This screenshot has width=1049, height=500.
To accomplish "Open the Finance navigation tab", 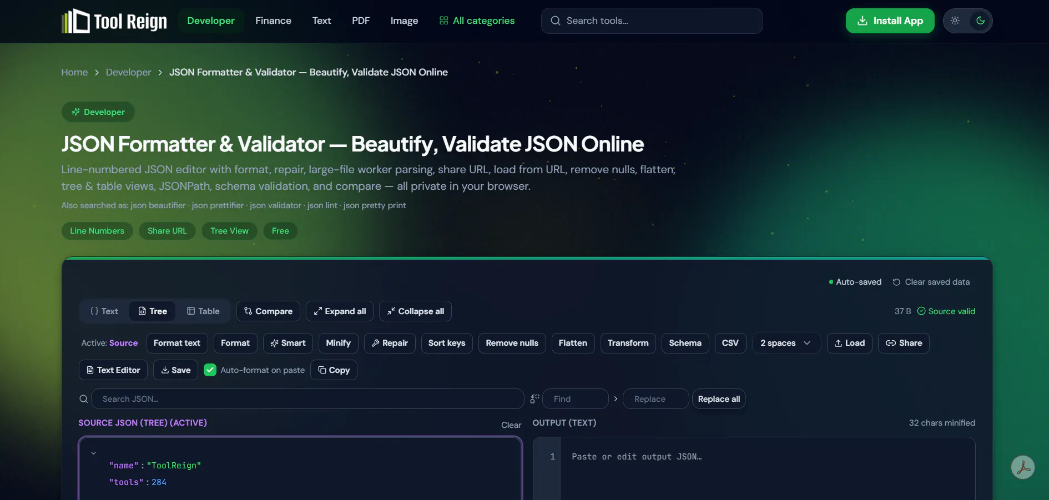I will point(273,21).
